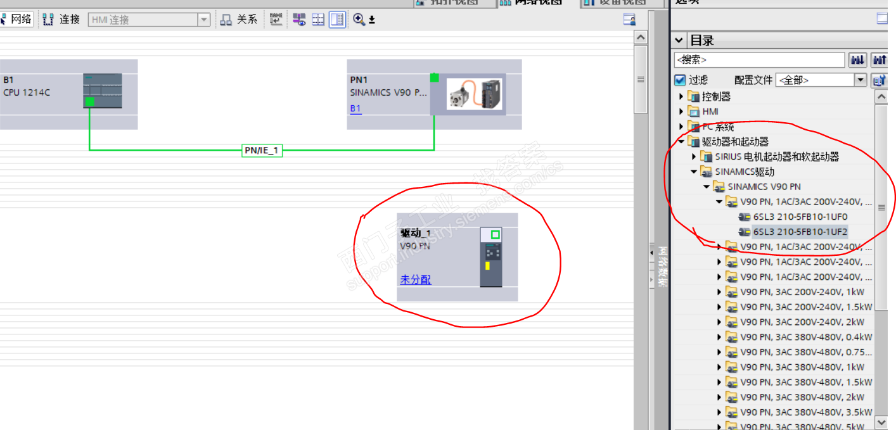896x430 pixels.
Task: Click the table rows layout toolbar icon
Action: pos(318,20)
